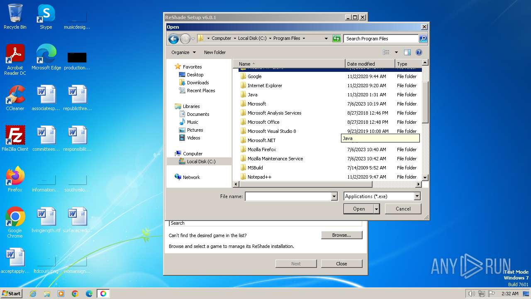Select the Microsoft Office folder icon
Screen dimensions: 531x299
pyautogui.click(x=244, y=122)
